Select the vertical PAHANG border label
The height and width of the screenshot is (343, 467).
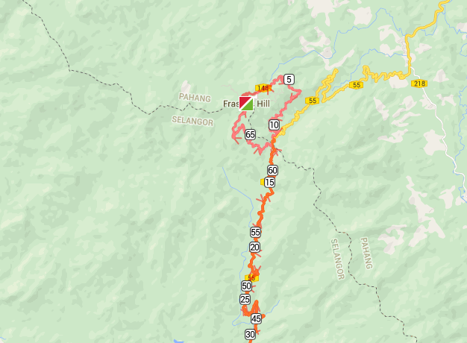point(366,253)
